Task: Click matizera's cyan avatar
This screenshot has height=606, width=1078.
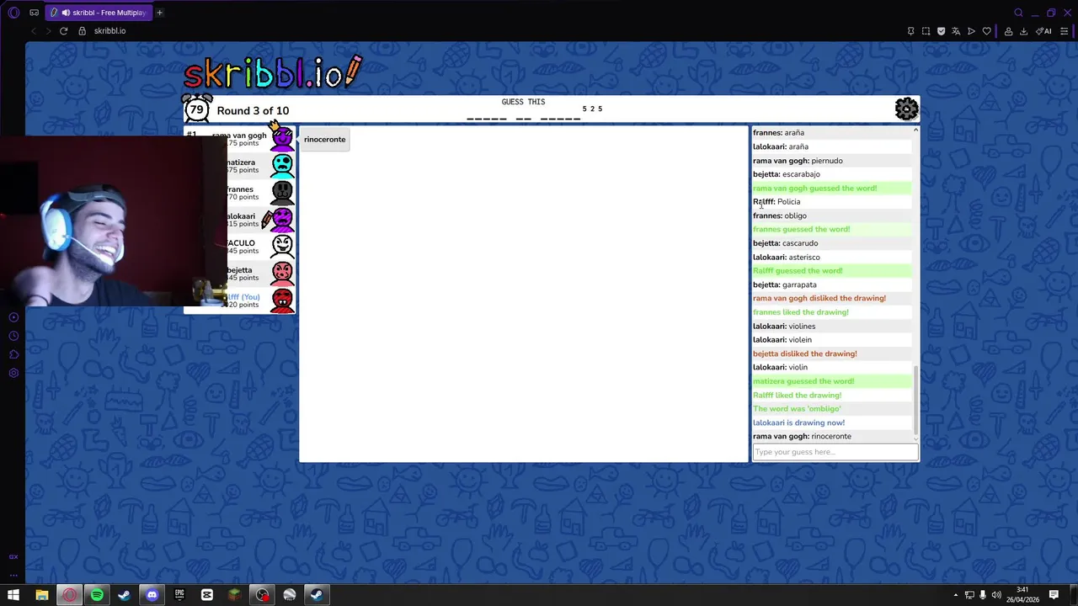Action: point(282,165)
